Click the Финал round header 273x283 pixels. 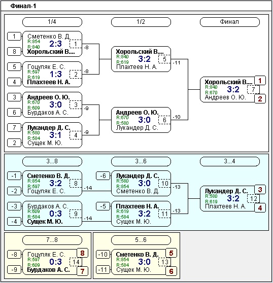pyautogui.click(x=230, y=22)
